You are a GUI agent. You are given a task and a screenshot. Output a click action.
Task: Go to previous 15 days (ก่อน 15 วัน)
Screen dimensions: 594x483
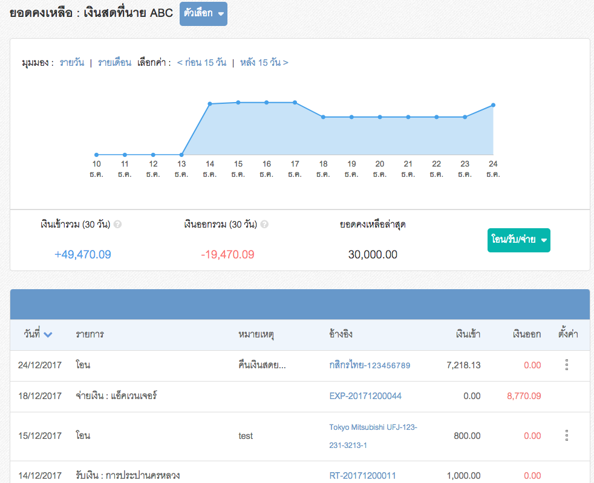[201, 62]
